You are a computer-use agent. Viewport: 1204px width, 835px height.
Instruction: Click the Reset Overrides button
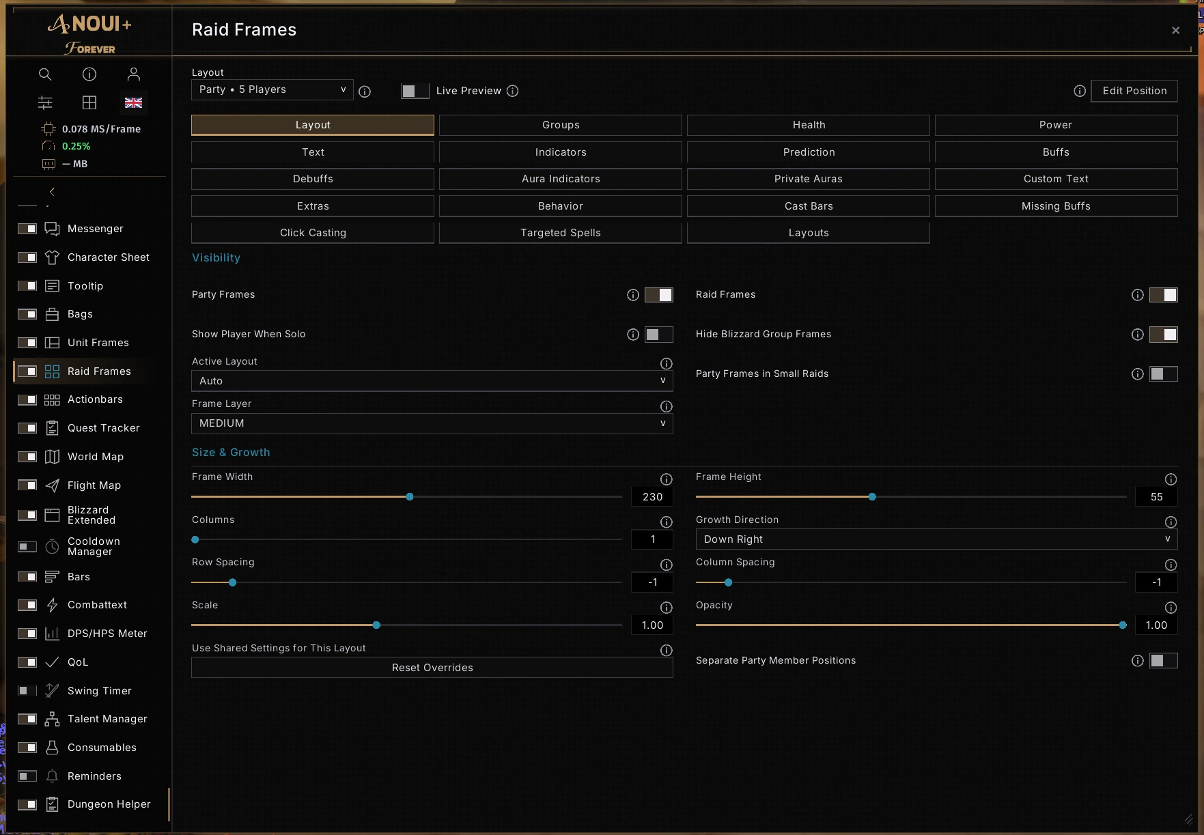pos(432,668)
